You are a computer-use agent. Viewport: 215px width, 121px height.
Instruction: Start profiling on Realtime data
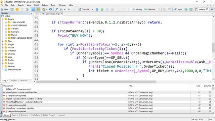(149, 9)
